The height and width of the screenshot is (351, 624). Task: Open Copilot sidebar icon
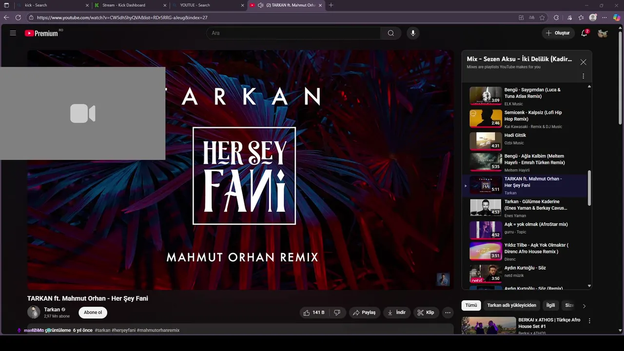point(617,18)
